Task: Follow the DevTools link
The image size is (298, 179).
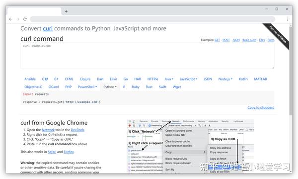Action: click(x=77, y=130)
